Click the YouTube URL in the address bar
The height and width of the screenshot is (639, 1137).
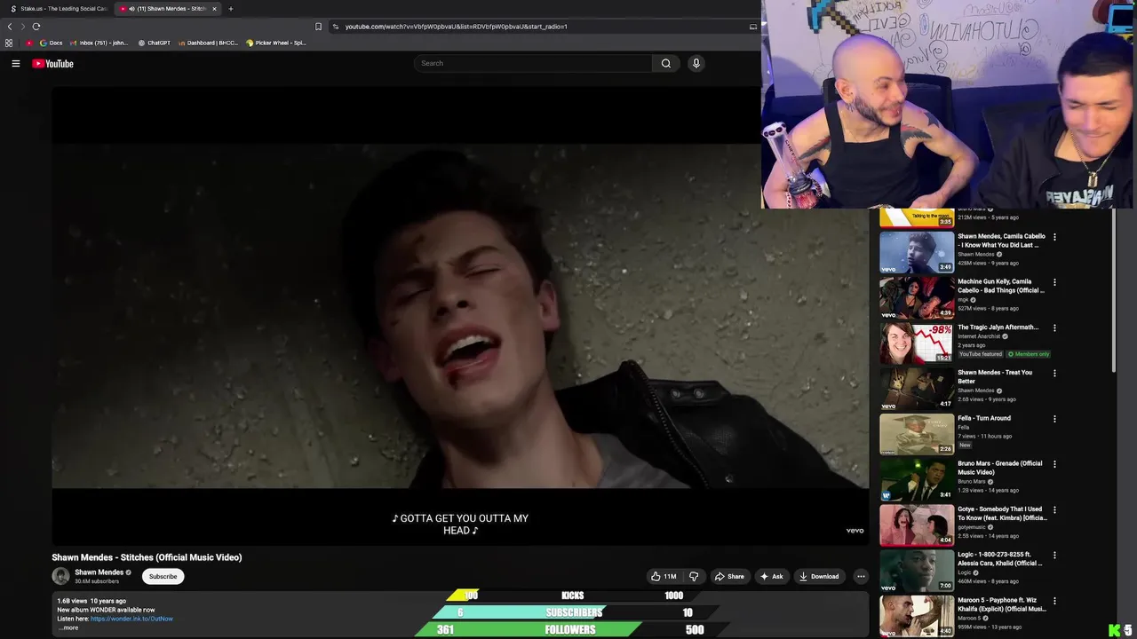tap(456, 27)
